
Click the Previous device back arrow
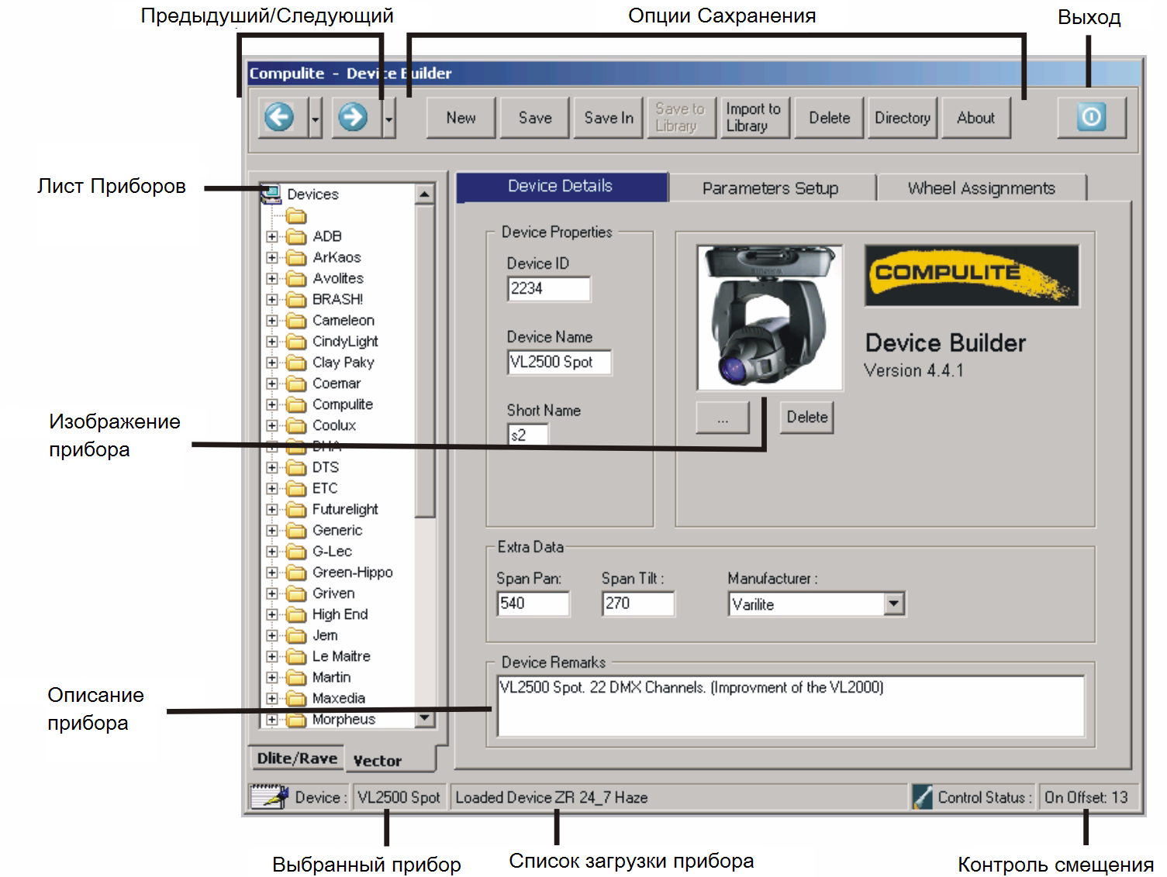(279, 118)
